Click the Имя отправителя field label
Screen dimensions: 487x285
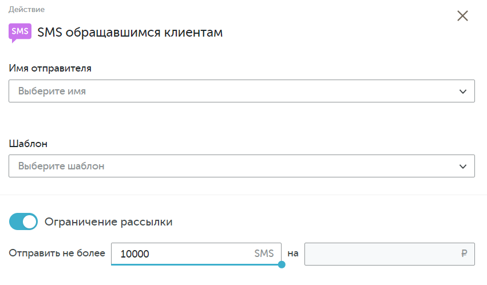click(x=50, y=68)
